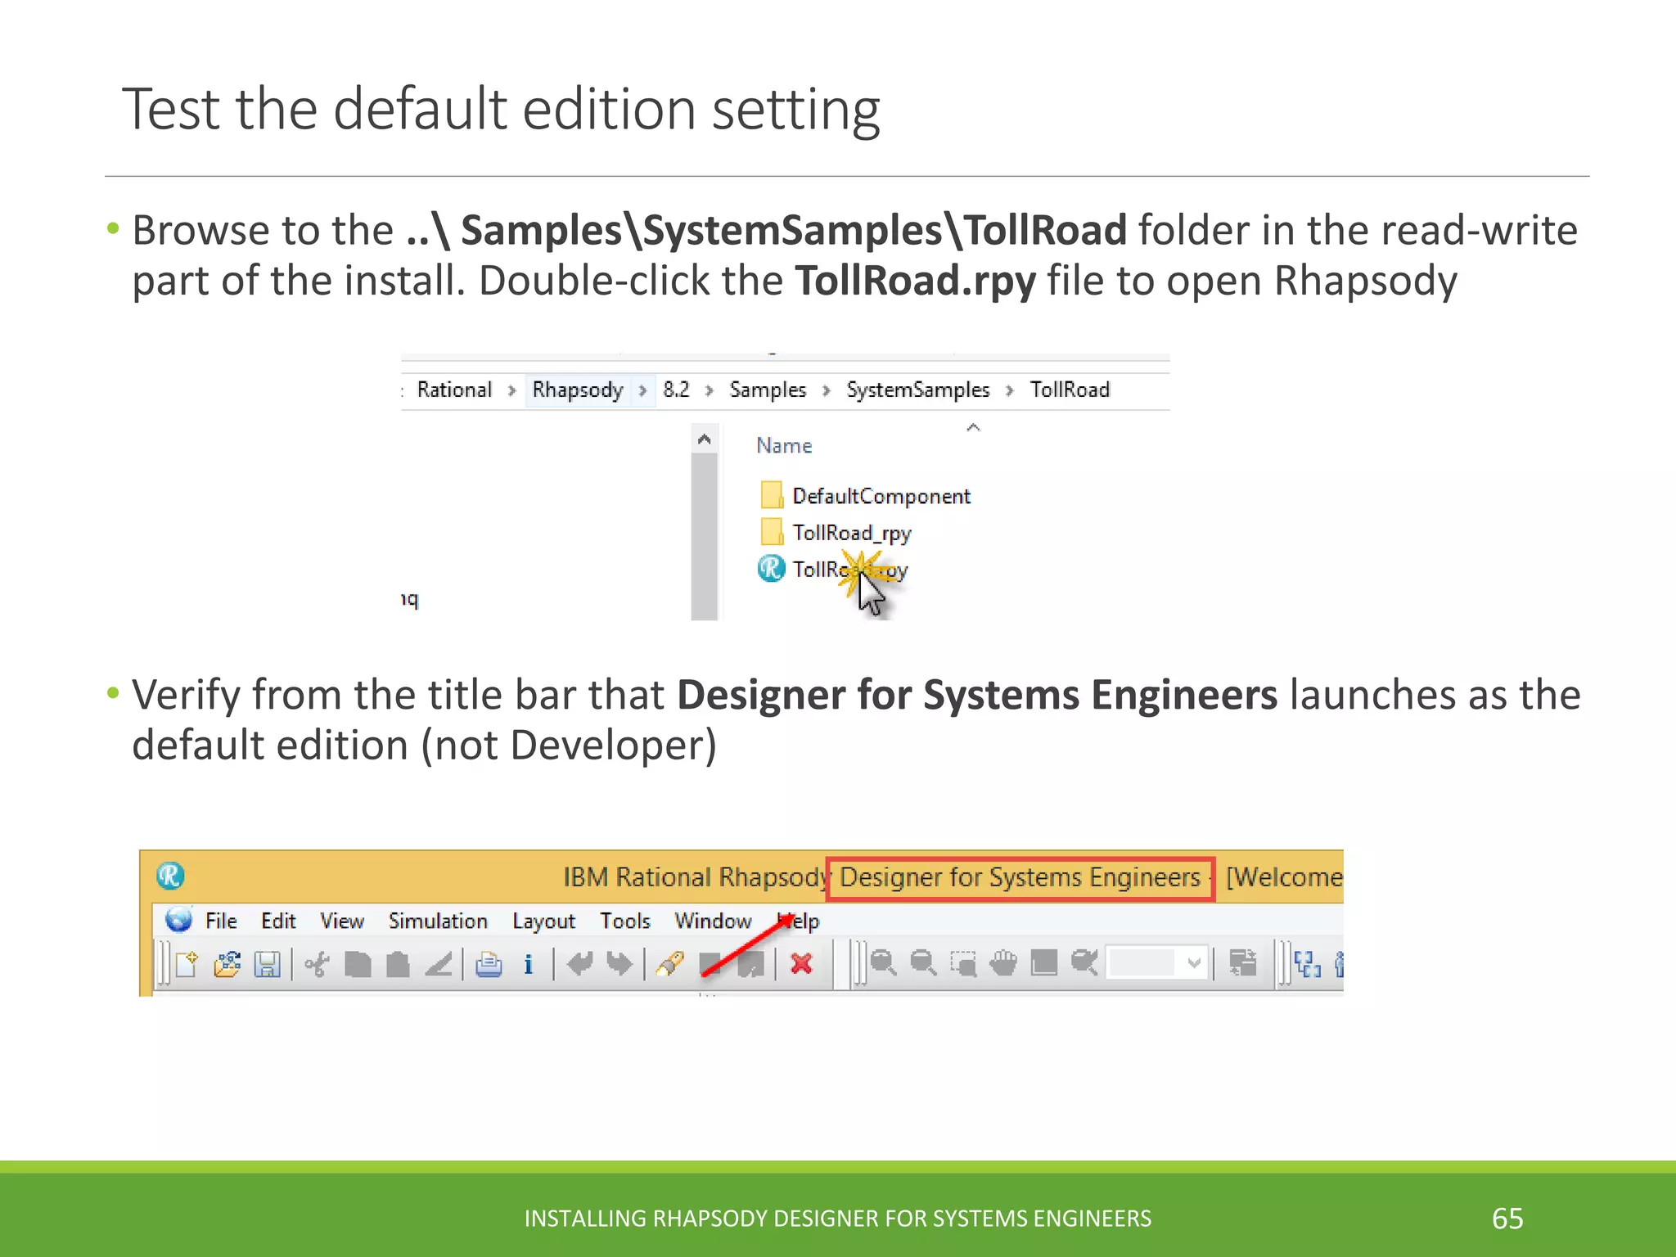1676x1257 pixels.
Task: Click the main toolbar's left grip handle
Action: (164, 963)
